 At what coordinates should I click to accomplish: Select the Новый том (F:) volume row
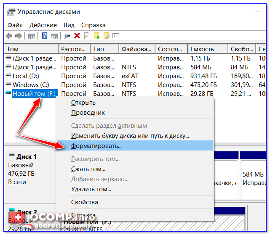click(x=135, y=93)
